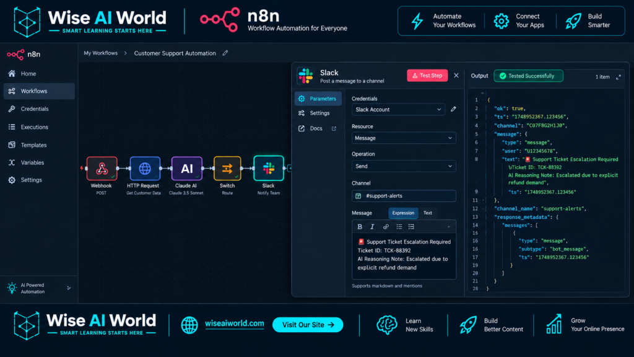Click into the message text area

404,256
